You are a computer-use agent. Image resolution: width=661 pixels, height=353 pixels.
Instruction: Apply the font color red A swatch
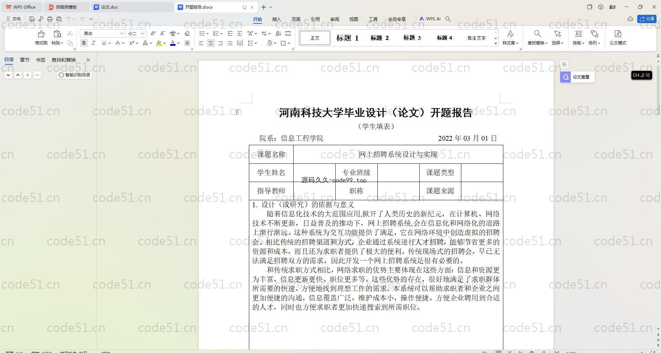point(173,43)
